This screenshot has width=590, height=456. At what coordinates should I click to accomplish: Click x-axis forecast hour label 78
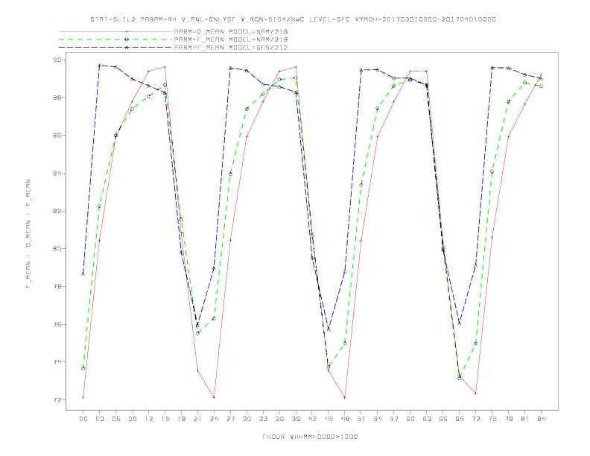pos(509,419)
